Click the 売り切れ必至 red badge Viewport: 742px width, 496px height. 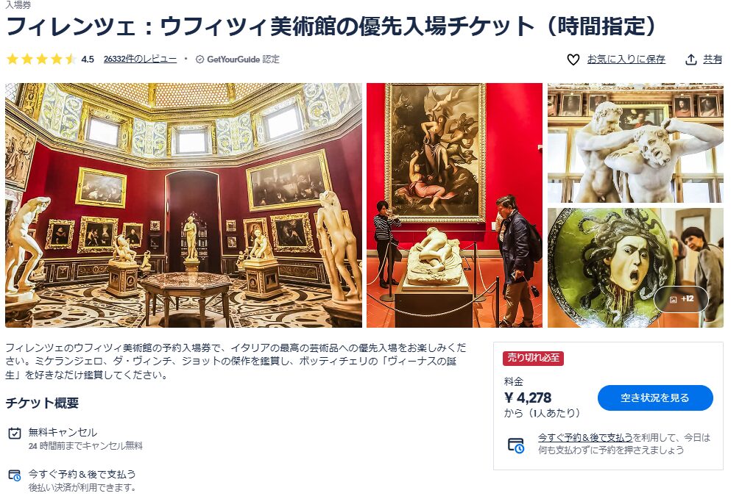[533, 358]
